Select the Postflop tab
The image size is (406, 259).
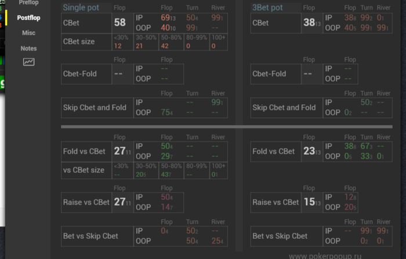(x=28, y=18)
